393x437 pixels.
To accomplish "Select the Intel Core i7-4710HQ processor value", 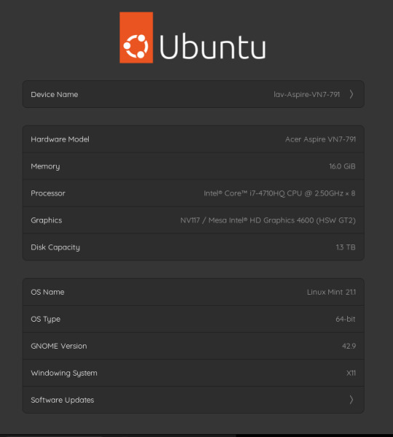I will pyautogui.click(x=279, y=193).
